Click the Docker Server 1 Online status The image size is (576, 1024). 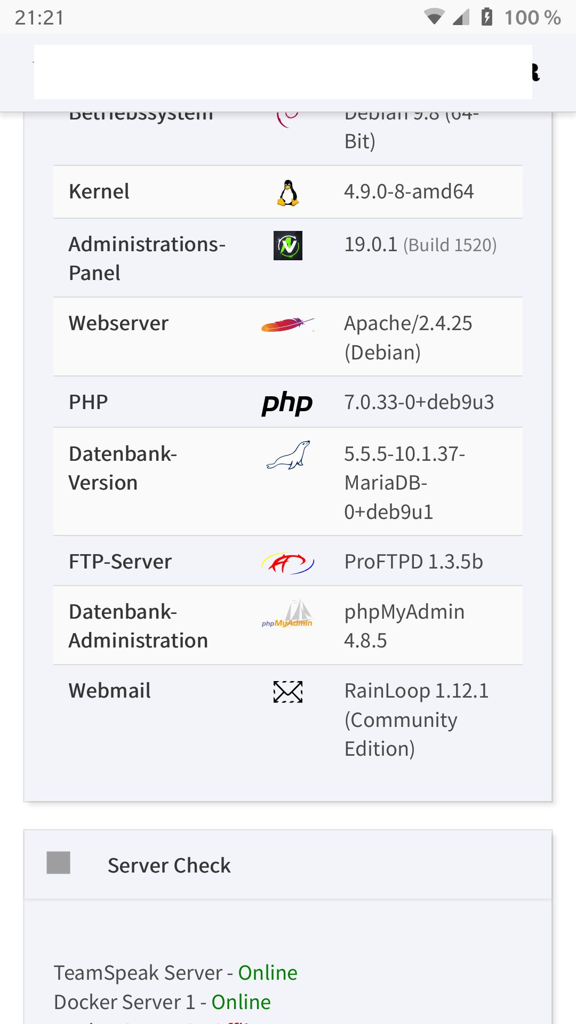click(241, 1002)
